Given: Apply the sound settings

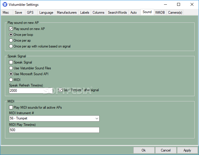Looking at the screenshot, I should tap(187, 150).
